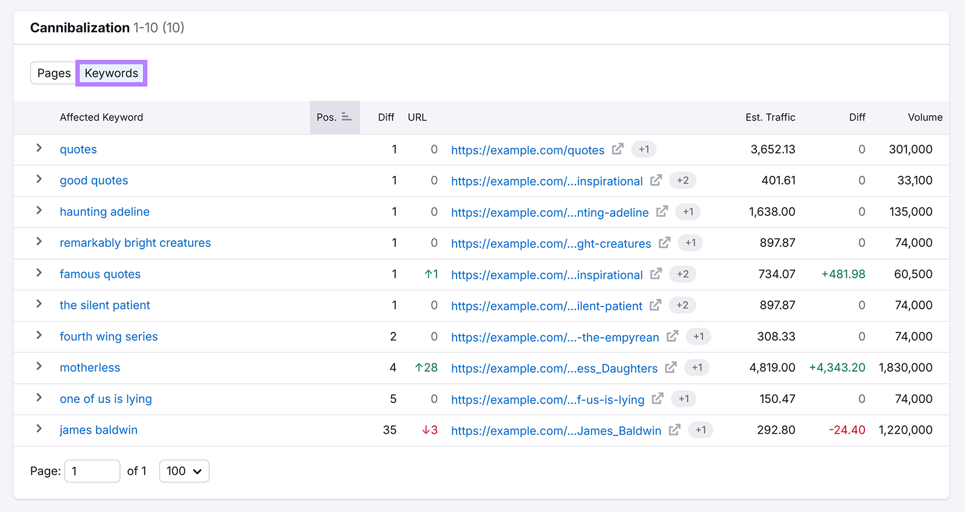This screenshot has height=512, width=965.
Task: Open the famous quotes keyword link
Action: click(100, 274)
